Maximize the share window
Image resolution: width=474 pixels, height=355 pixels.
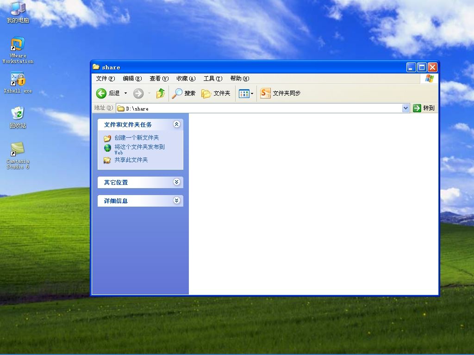pyautogui.click(x=422, y=67)
